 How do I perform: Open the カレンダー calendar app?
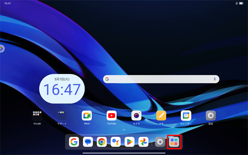point(186,115)
